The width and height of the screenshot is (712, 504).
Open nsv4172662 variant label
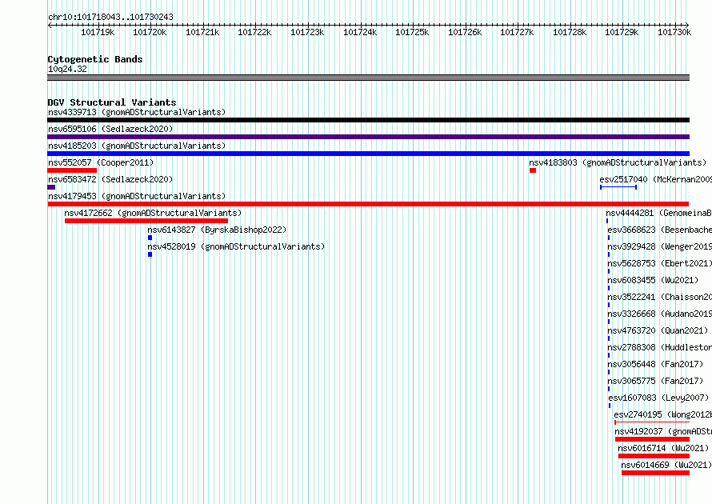click(153, 213)
